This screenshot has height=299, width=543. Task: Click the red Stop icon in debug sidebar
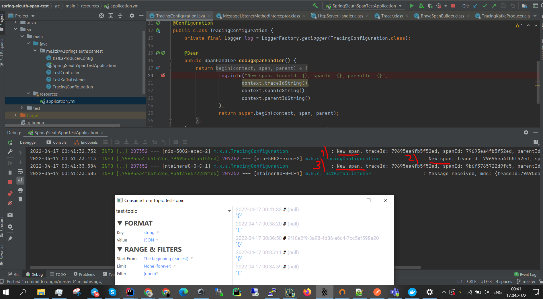click(x=10, y=182)
